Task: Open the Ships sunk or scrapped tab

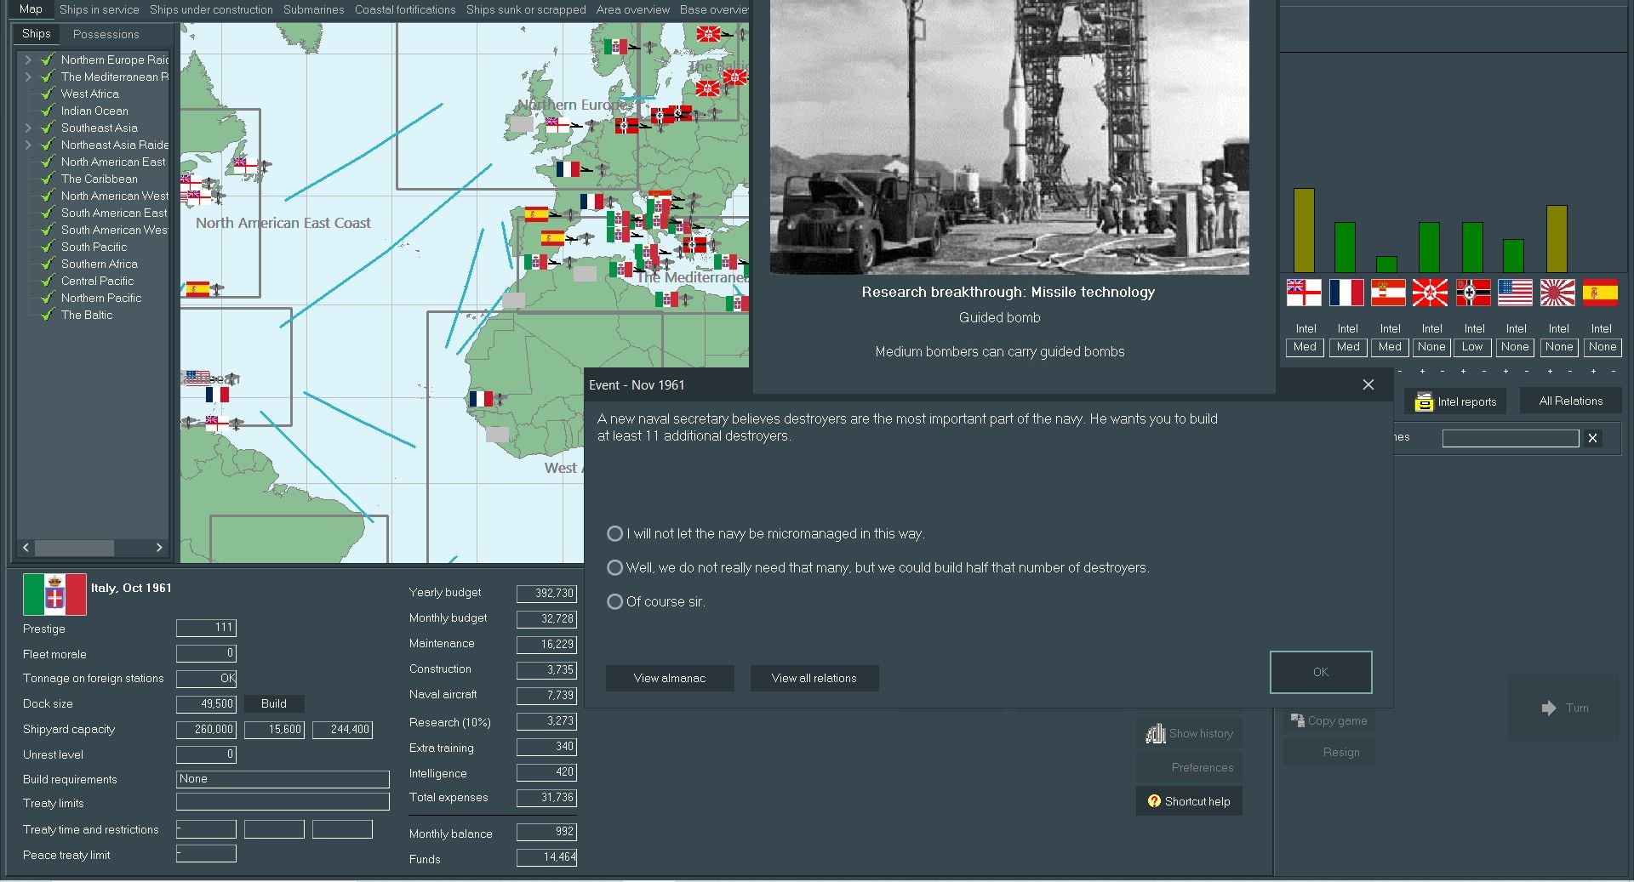Action: [x=526, y=9]
